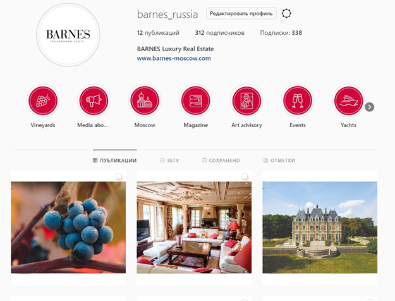This screenshot has height=301, width=395.
Task: Open the www.barnes-moscow.com link
Action: (x=174, y=58)
